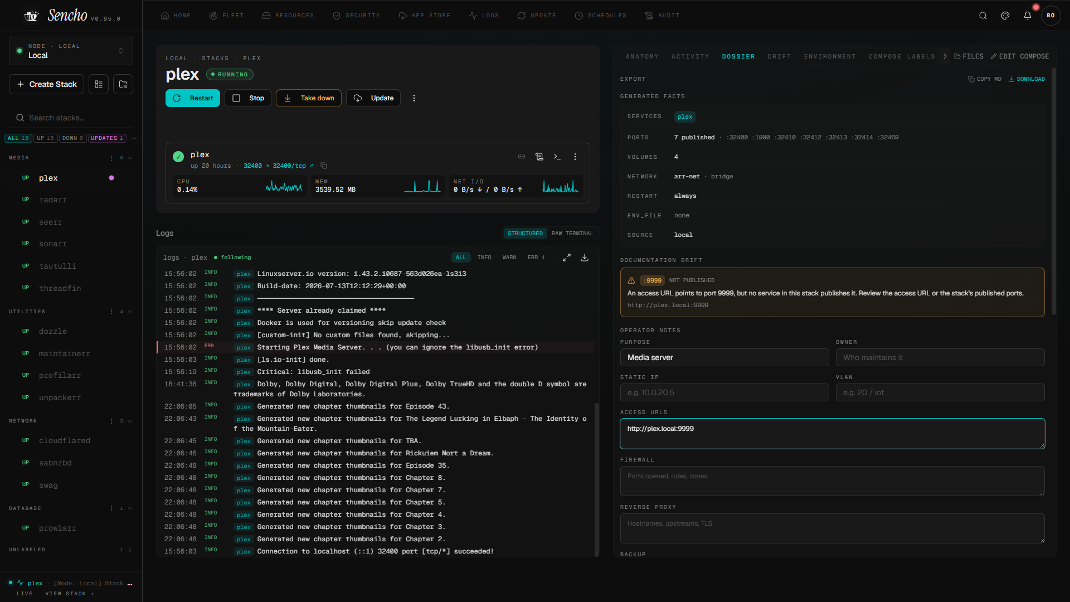The width and height of the screenshot is (1070, 602).
Task: Click the Owner input field
Action: (x=940, y=357)
